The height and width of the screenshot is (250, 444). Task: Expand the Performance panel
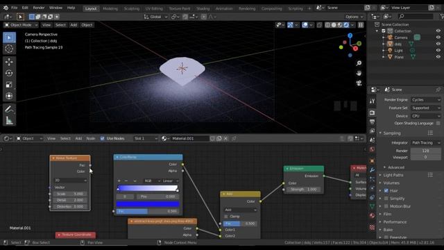click(x=395, y=222)
